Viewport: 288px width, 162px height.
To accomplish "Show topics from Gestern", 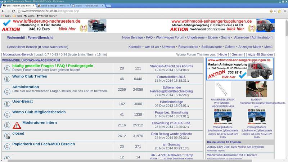I will [237, 54].
